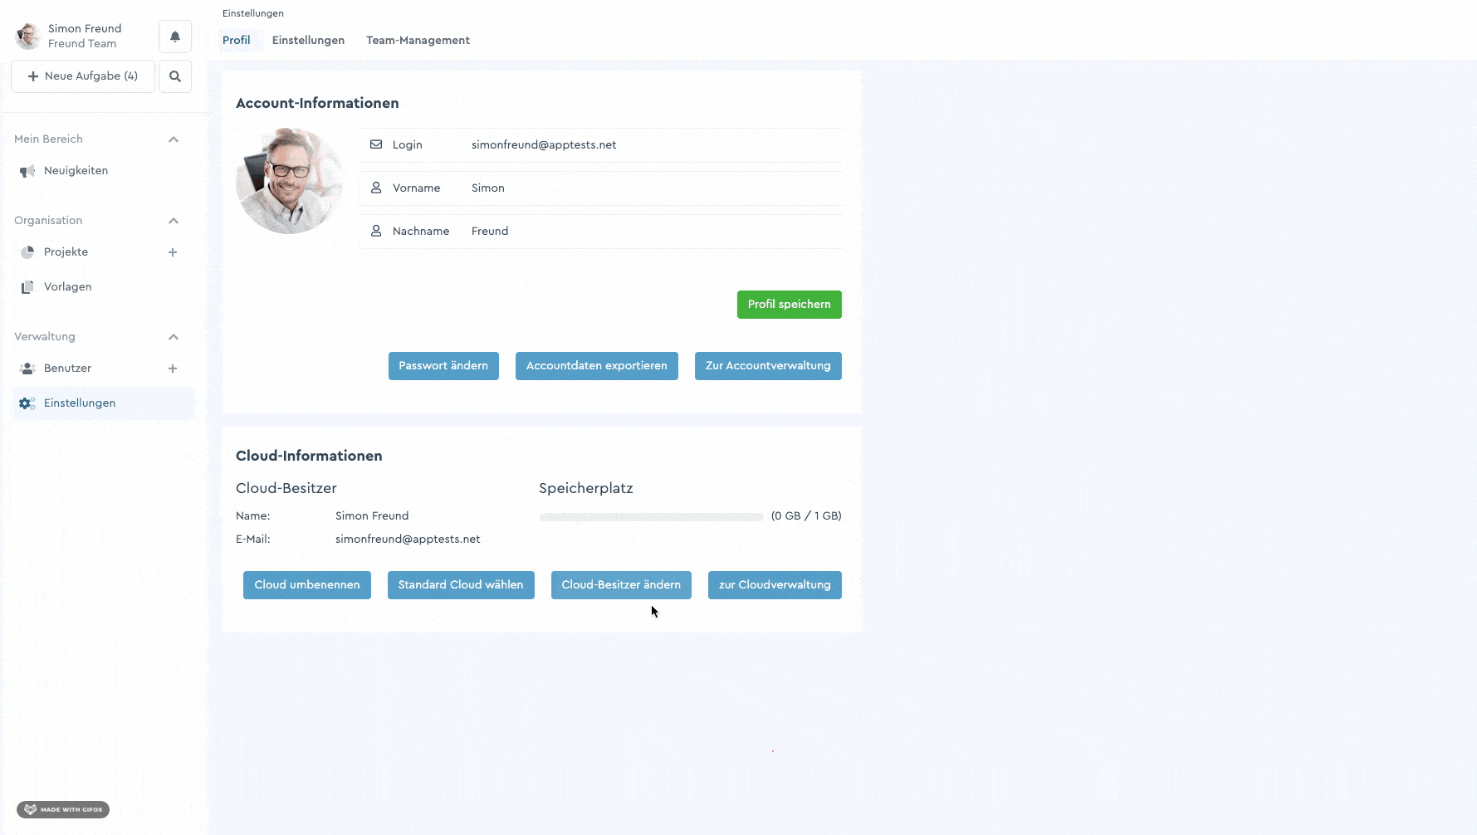This screenshot has height=835, width=1477.
Task: Click the green Profil speichern button
Action: (x=790, y=305)
